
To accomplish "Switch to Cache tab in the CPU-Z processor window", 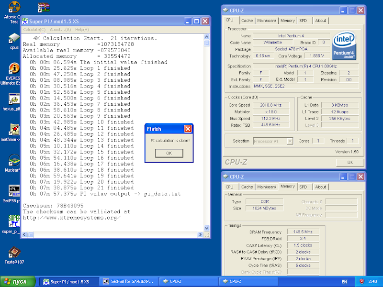I will click(247, 21).
